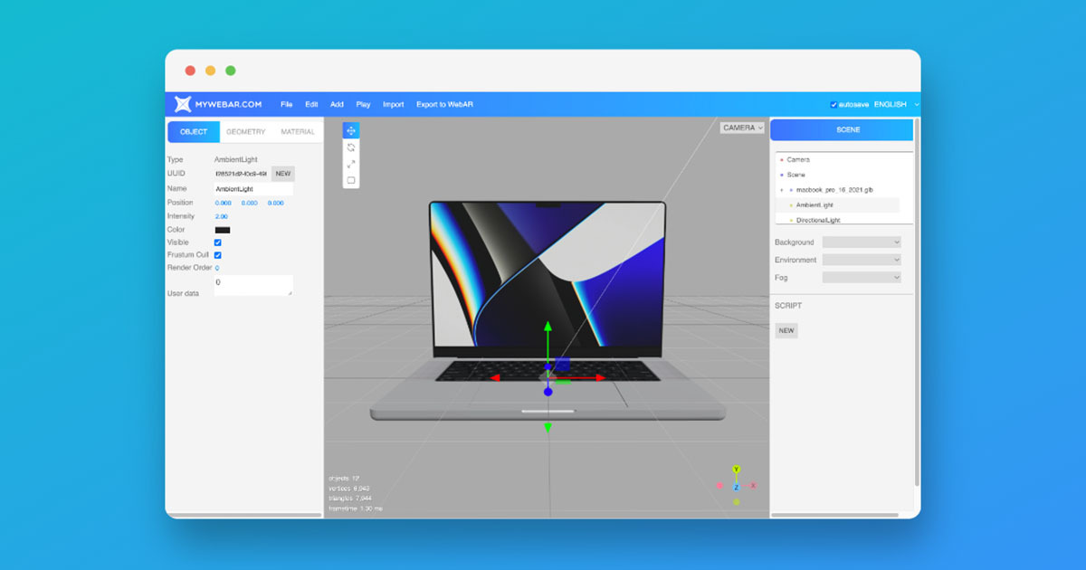1086x570 pixels.
Task: Select the rotate tool in viewport toolbar
Action: [x=351, y=147]
